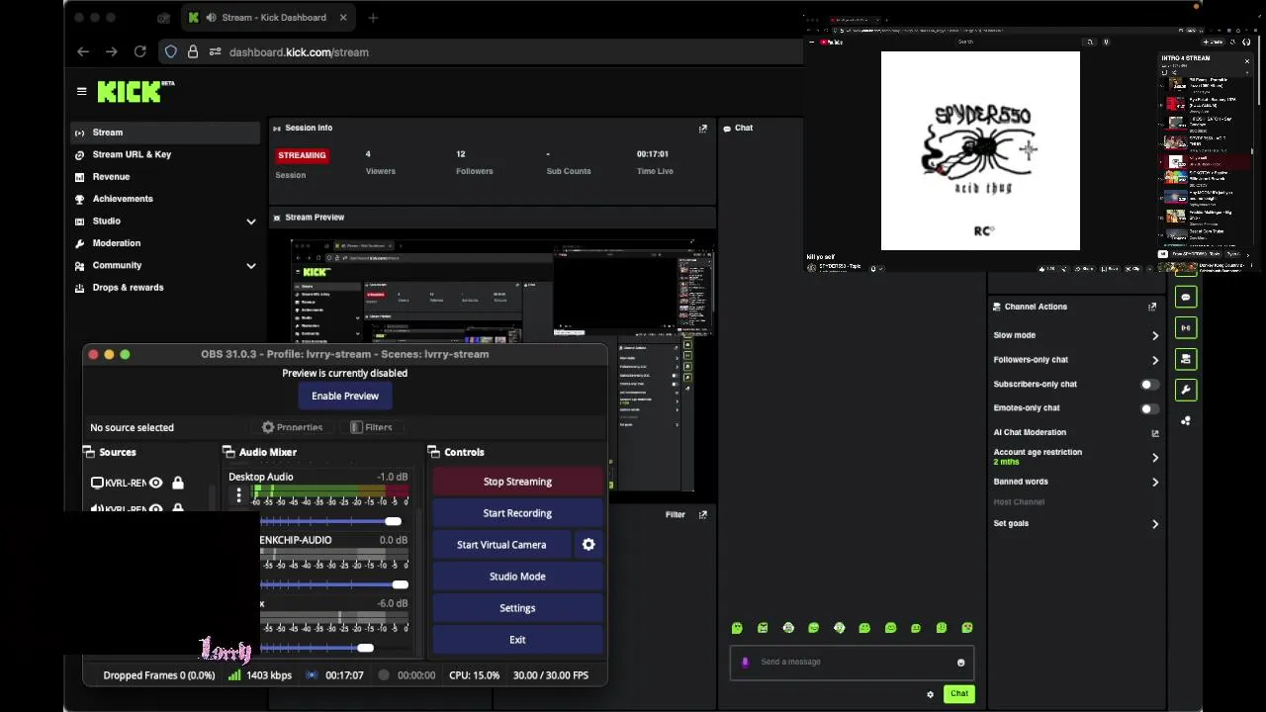Viewport: 1266px width, 712px height.
Task: Open AI Chat Moderation external link
Action: (1154, 433)
